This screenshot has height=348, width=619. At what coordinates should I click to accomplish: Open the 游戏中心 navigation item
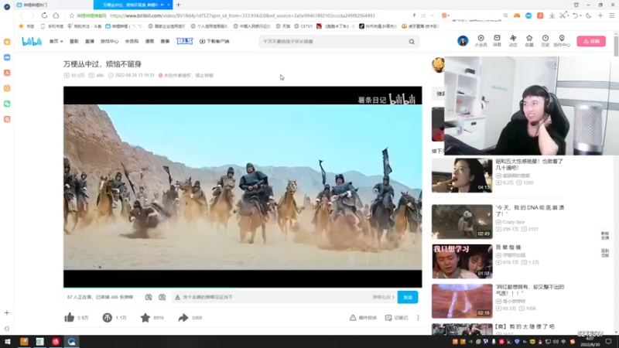pyautogui.click(x=109, y=41)
